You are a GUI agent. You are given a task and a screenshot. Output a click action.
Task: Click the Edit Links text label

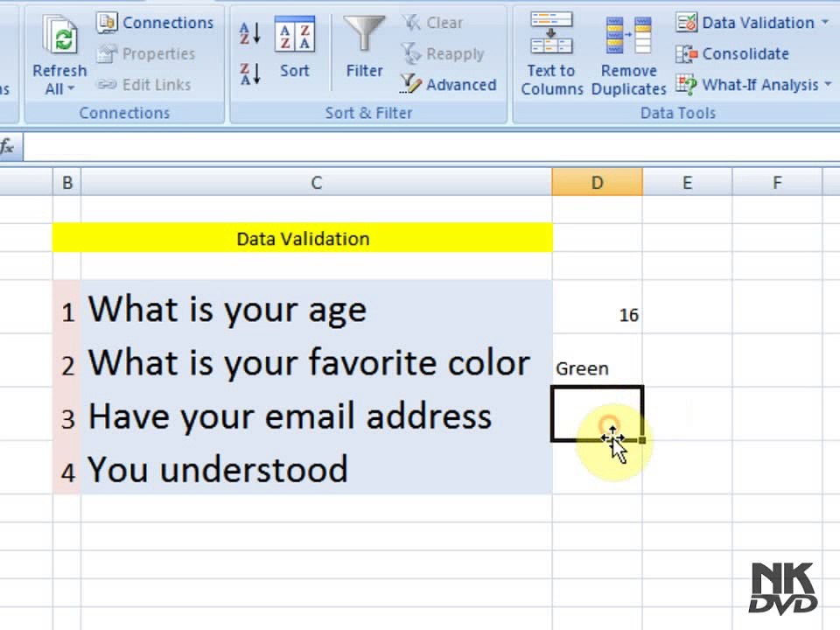click(157, 85)
